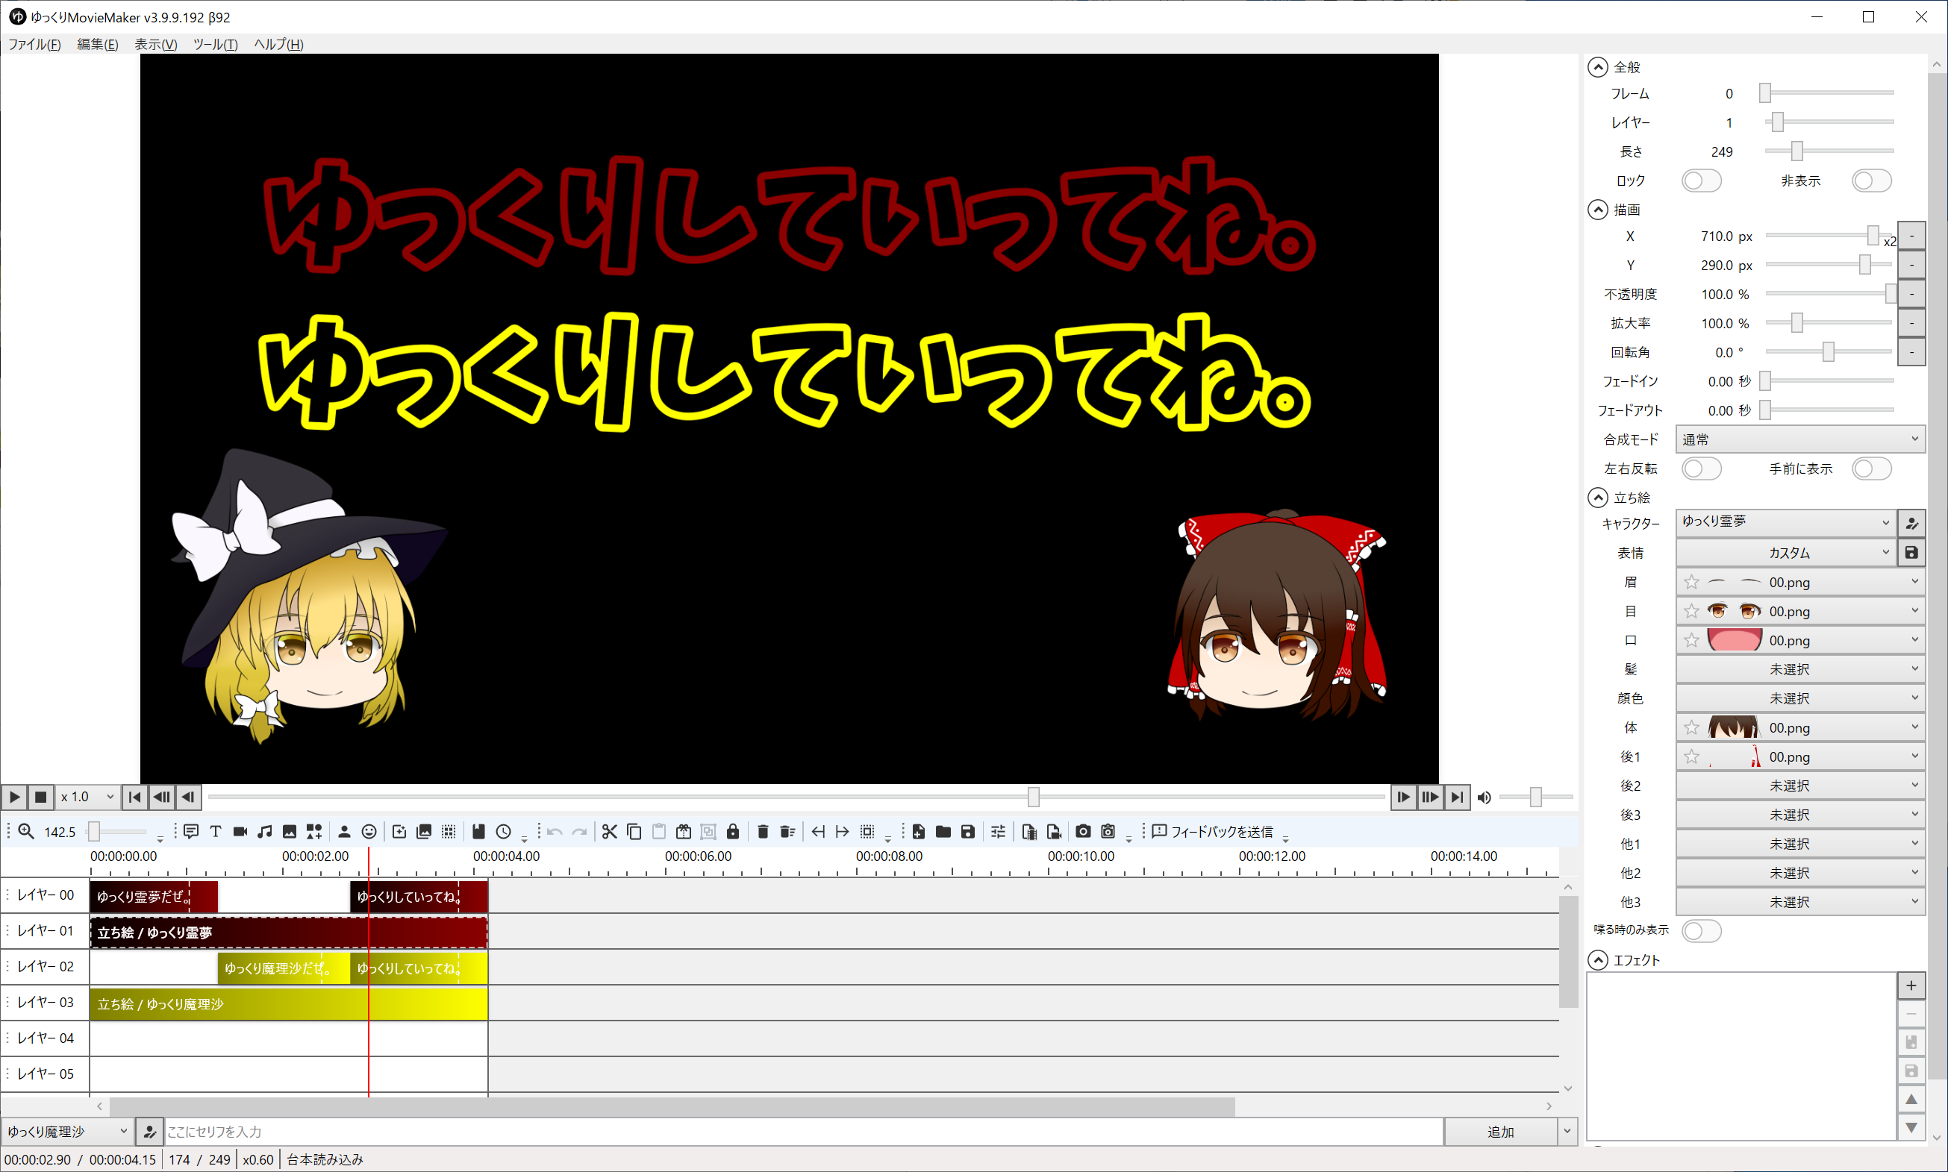Image resolution: width=1948 pixels, height=1172 pixels.
Task: Toggle the 非表示 switch
Action: point(1871,181)
